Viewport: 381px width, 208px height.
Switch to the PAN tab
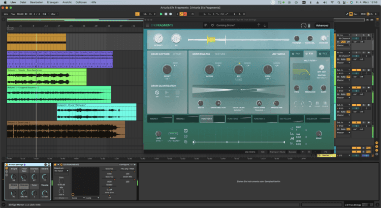click(296, 54)
